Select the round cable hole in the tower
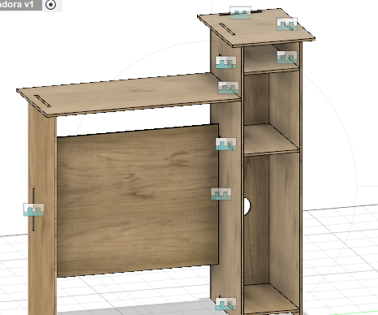Screen dimensions: 378x315 point(247,207)
